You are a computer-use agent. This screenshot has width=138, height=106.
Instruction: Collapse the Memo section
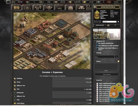[95, 61]
